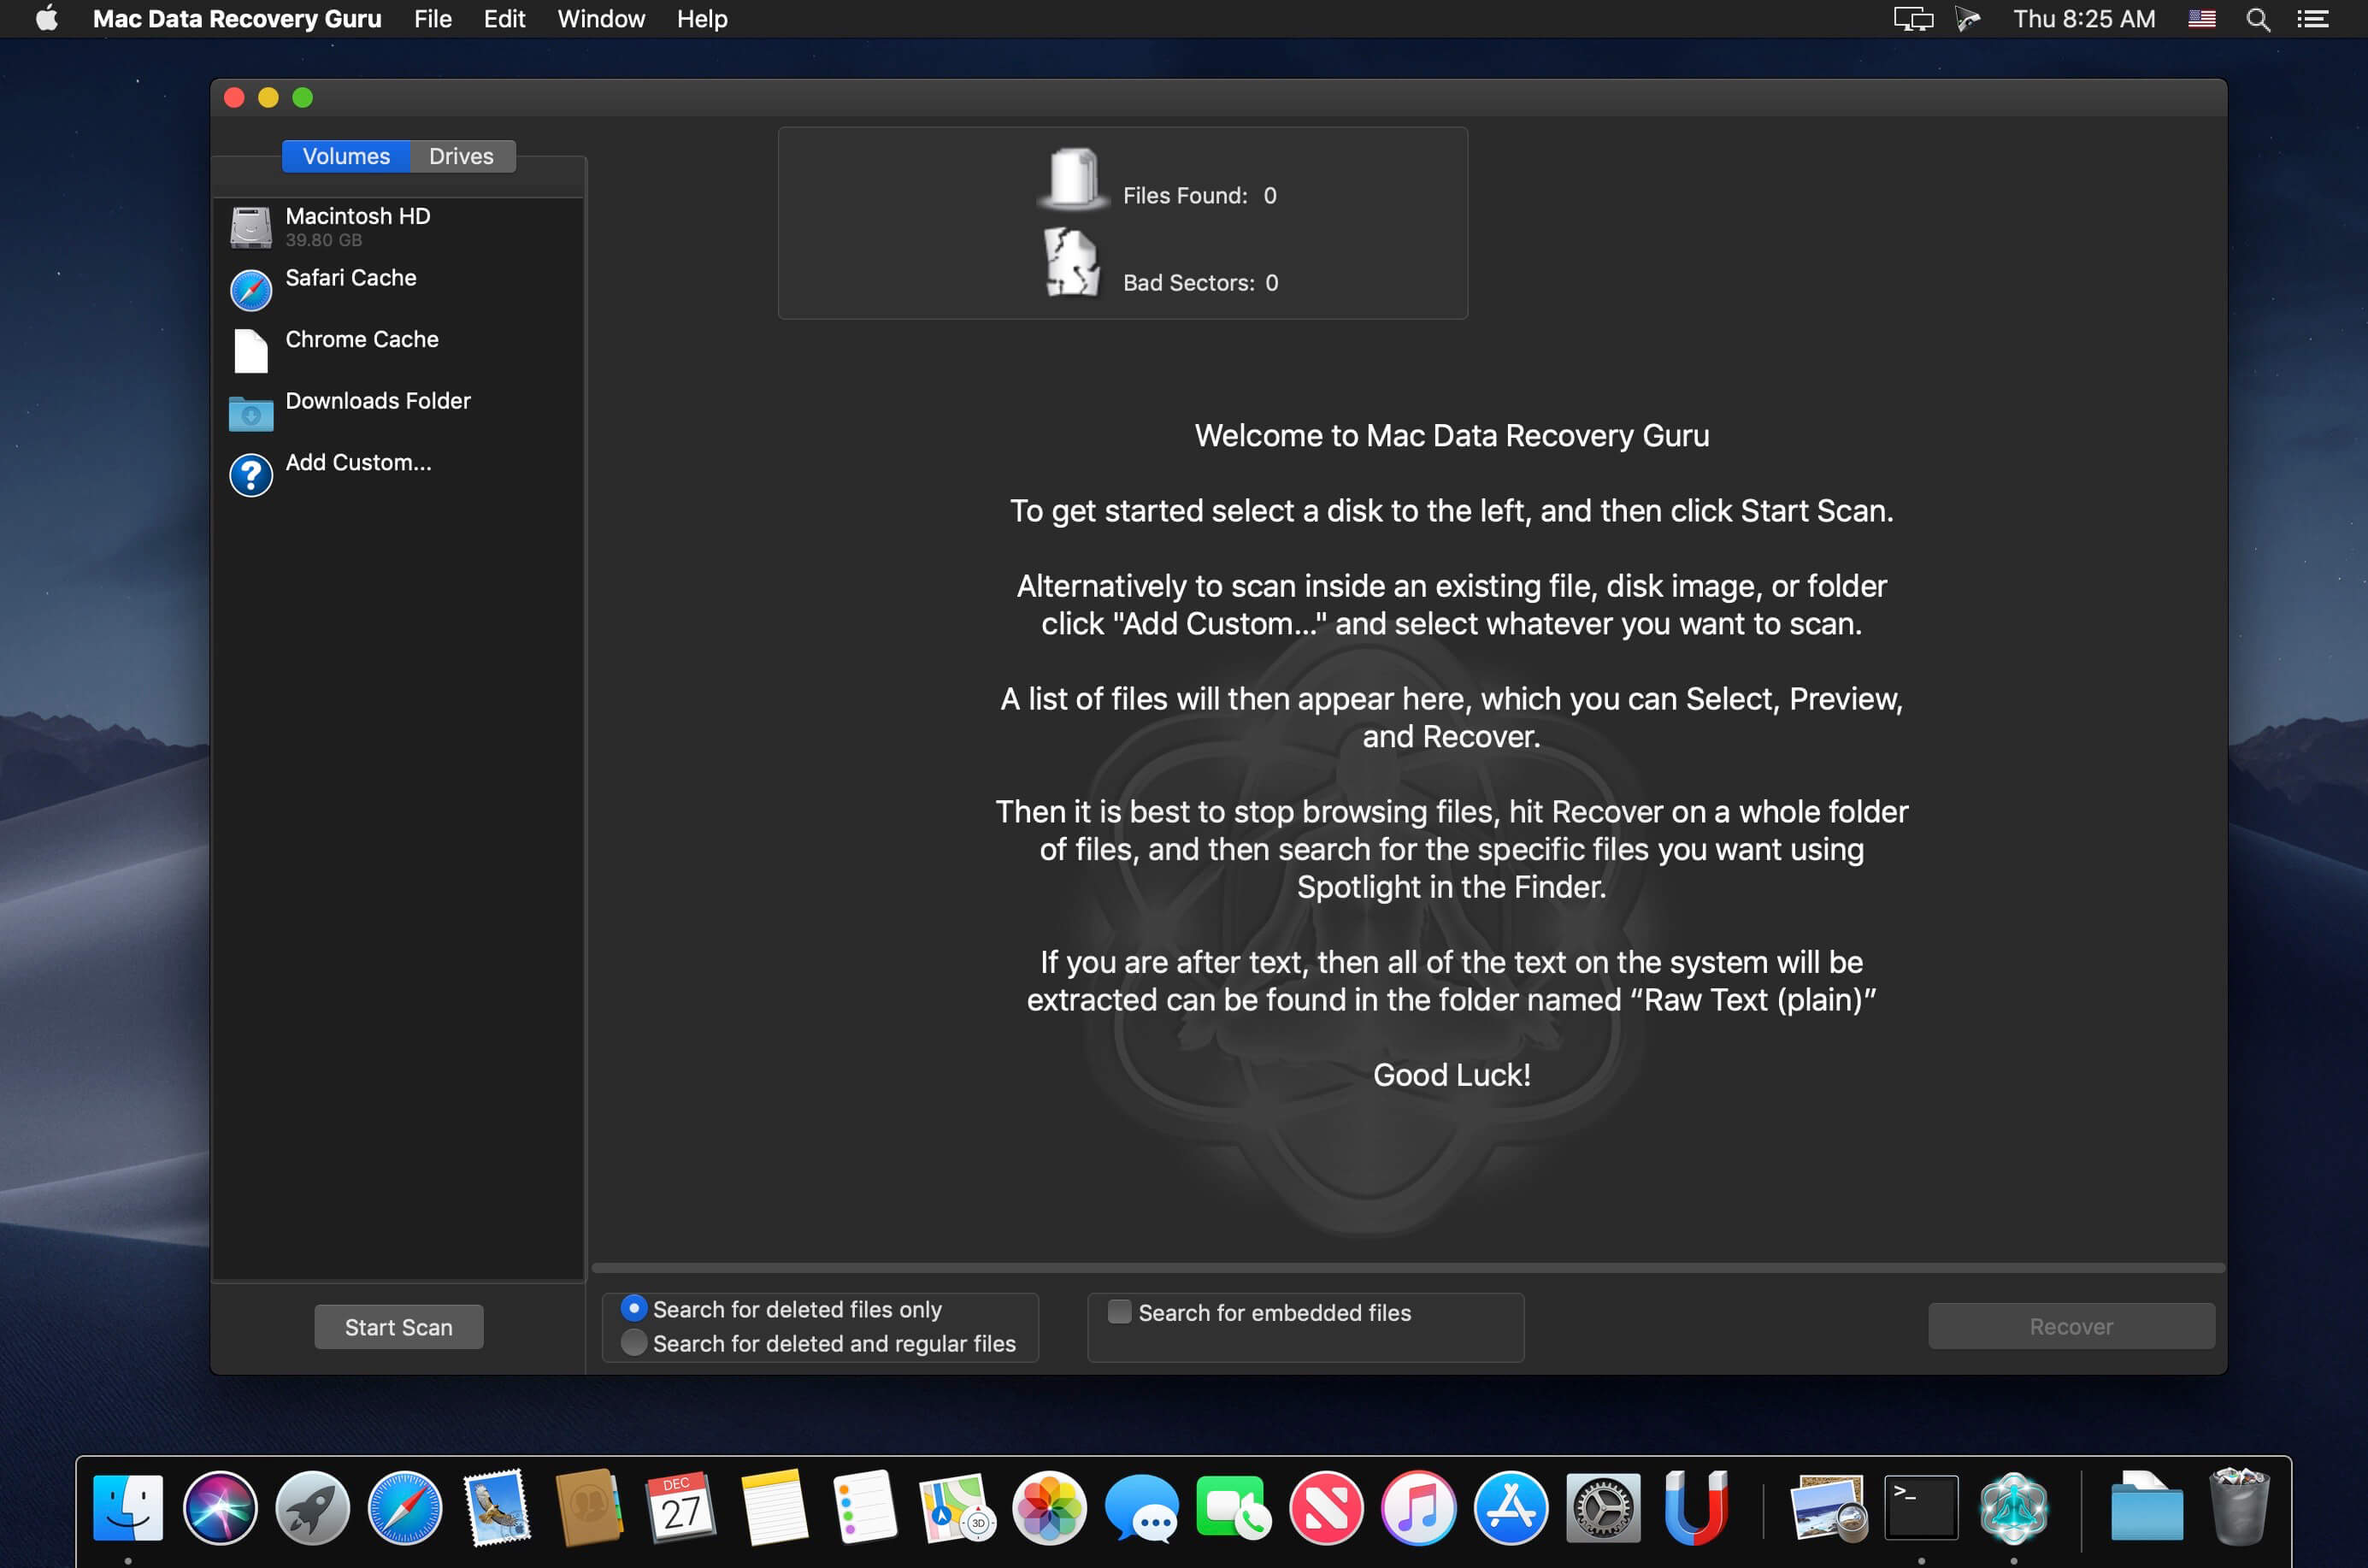The height and width of the screenshot is (1568, 2368).
Task: Open the Help menu
Action: 702,19
